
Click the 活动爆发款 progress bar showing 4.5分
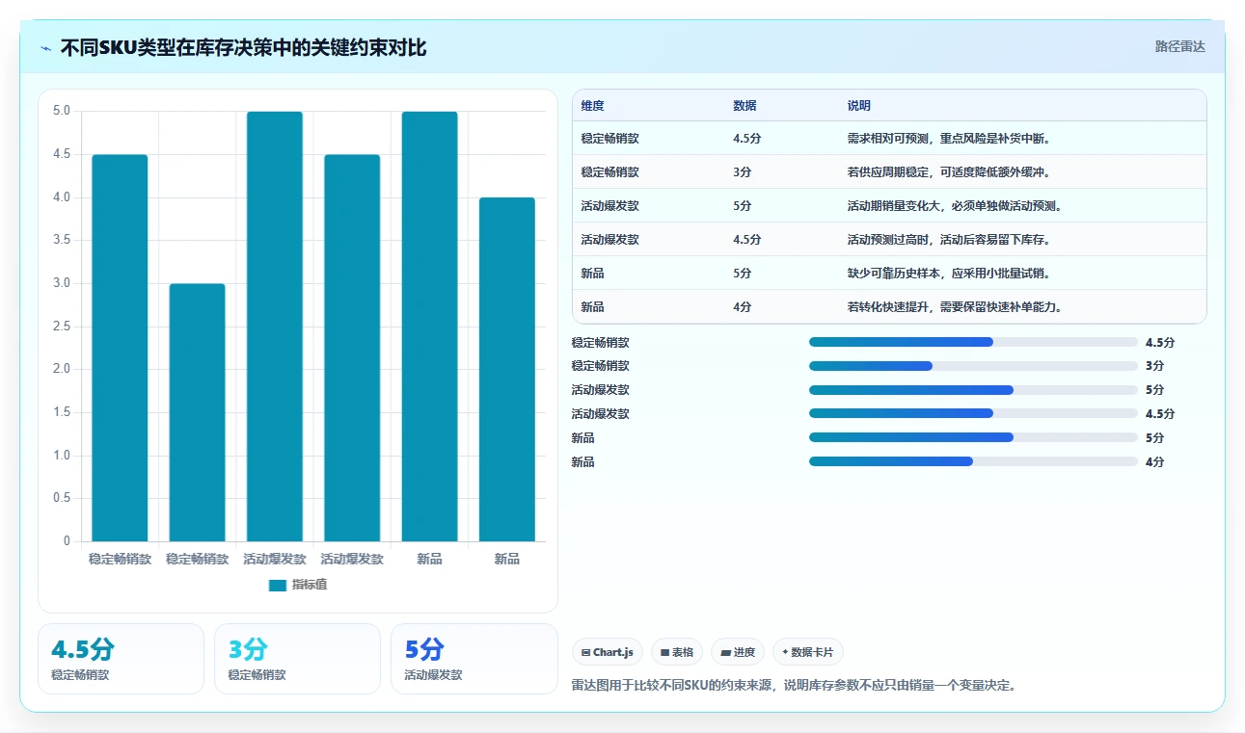click(x=973, y=413)
